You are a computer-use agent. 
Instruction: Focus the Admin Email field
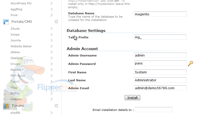(x=160, y=88)
